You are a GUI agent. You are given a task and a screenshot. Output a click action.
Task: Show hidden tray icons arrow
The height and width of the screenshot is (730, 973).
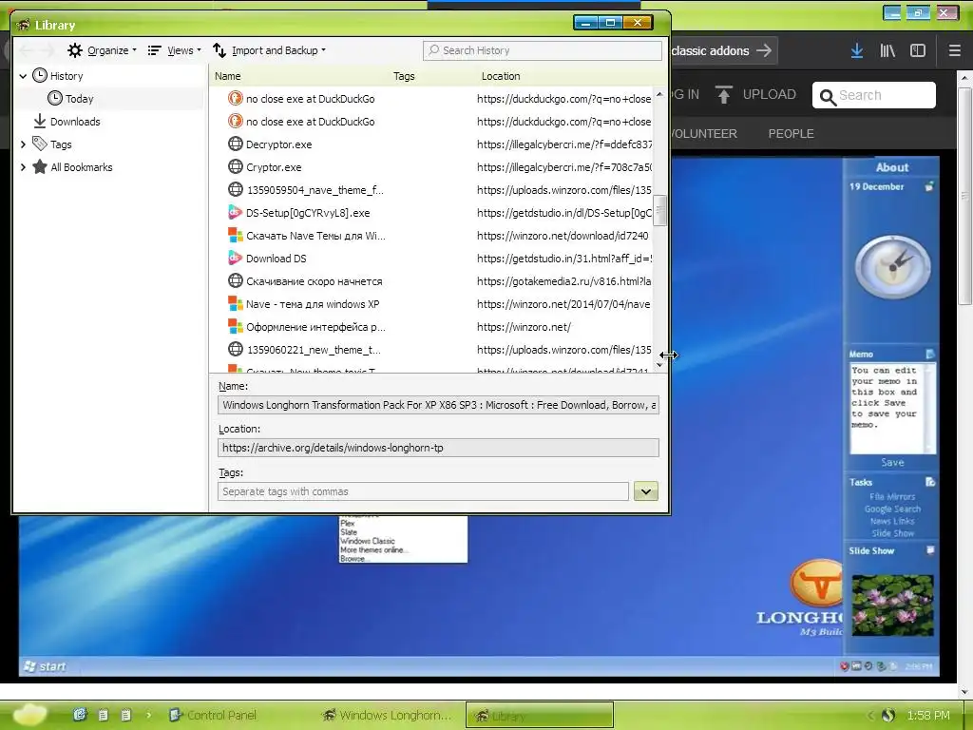coord(870,715)
